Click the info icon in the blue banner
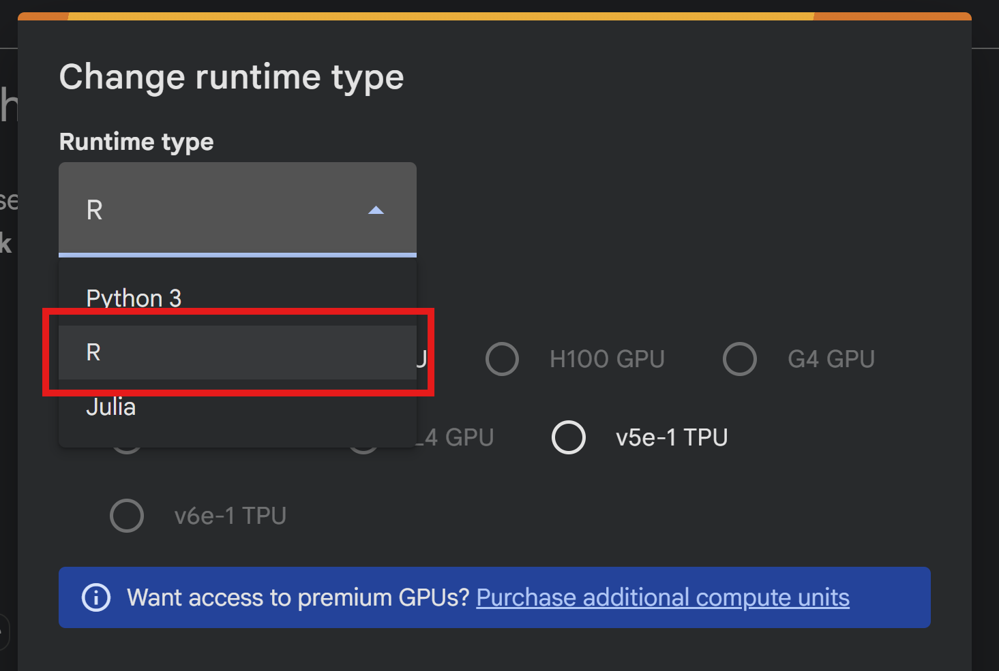The width and height of the screenshot is (999, 671). tap(96, 597)
